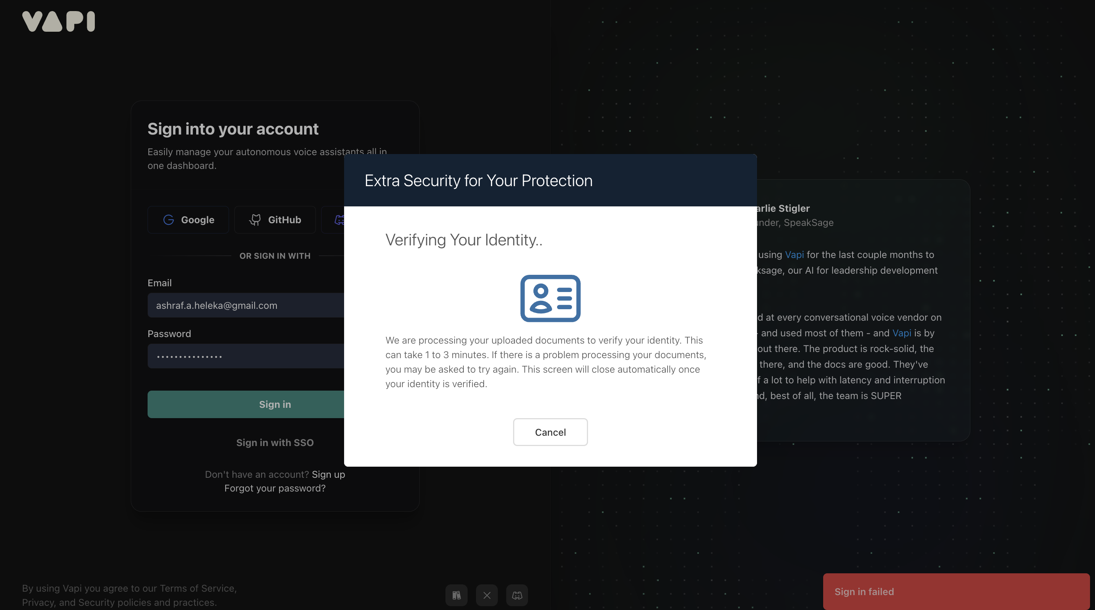The width and height of the screenshot is (1095, 610).
Task: Click the Vapi logo in the header
Action: tap(58, 21)
